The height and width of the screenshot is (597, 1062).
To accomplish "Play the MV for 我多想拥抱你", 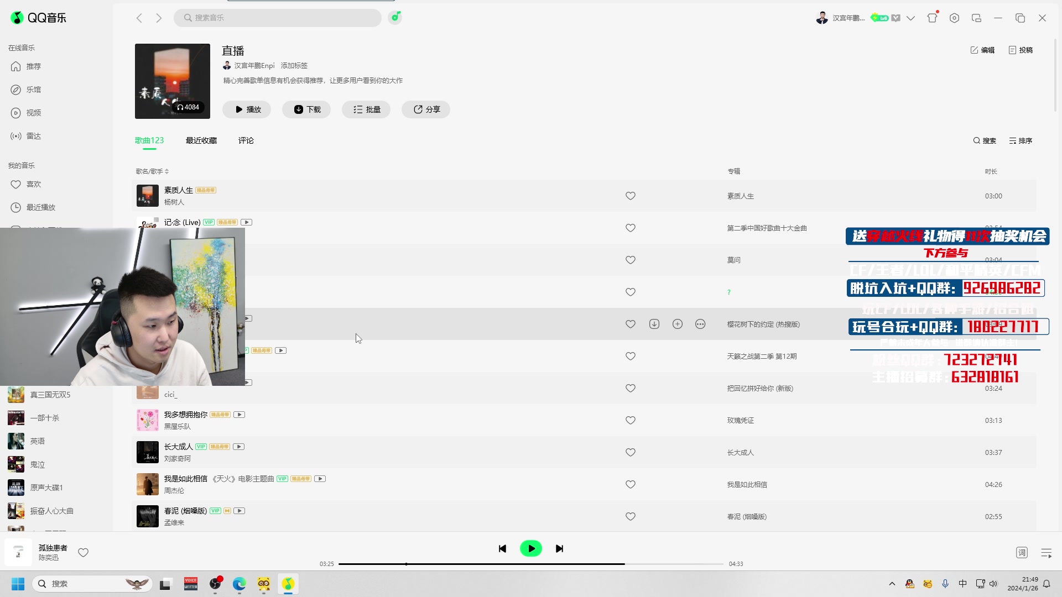I will point(239,415).
